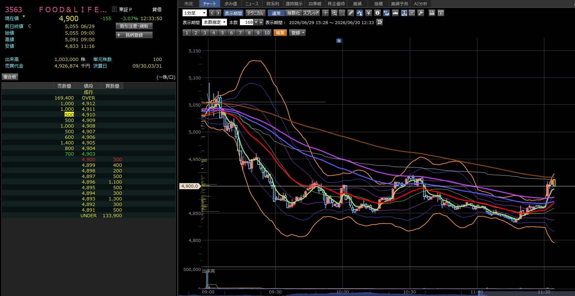Click the printer icon

pyautogui.click(x=432, y=13)
